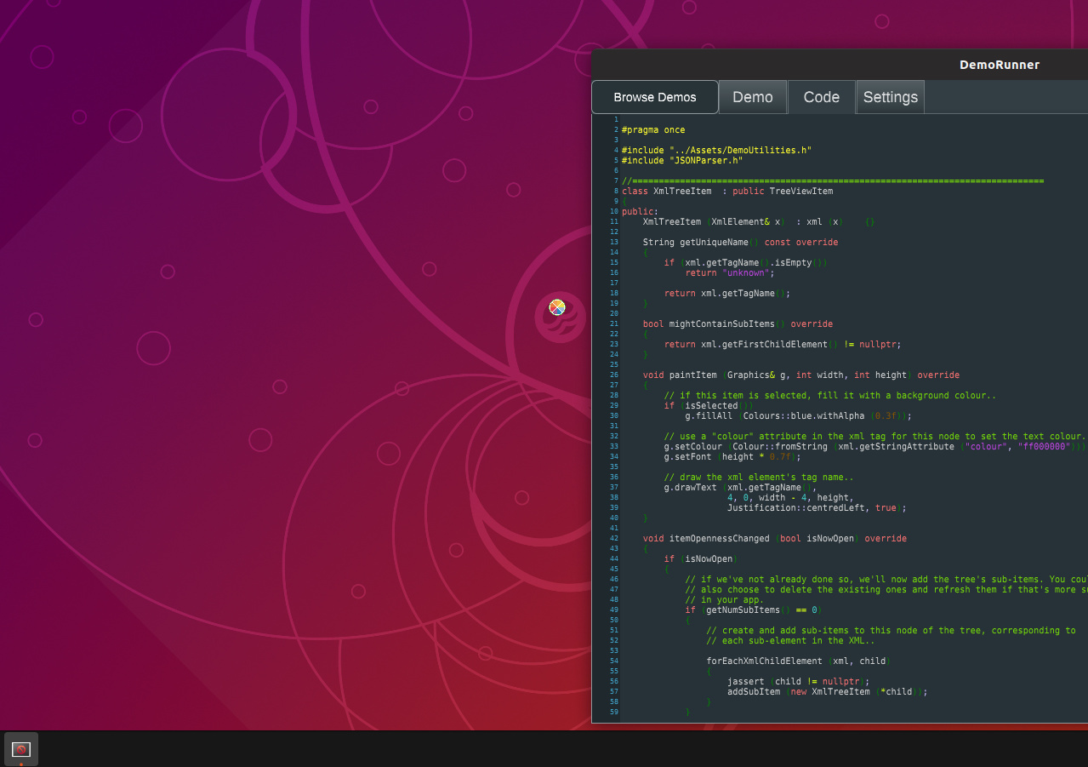
Task: Click "class XmlTreeItem" declaration line
Action: tap(727, 191)
